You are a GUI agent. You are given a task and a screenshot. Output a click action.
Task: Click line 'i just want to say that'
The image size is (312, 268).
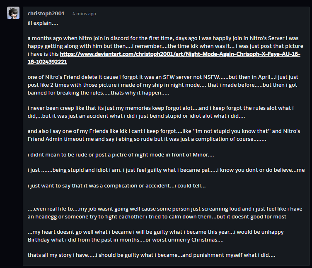[116, 186]
